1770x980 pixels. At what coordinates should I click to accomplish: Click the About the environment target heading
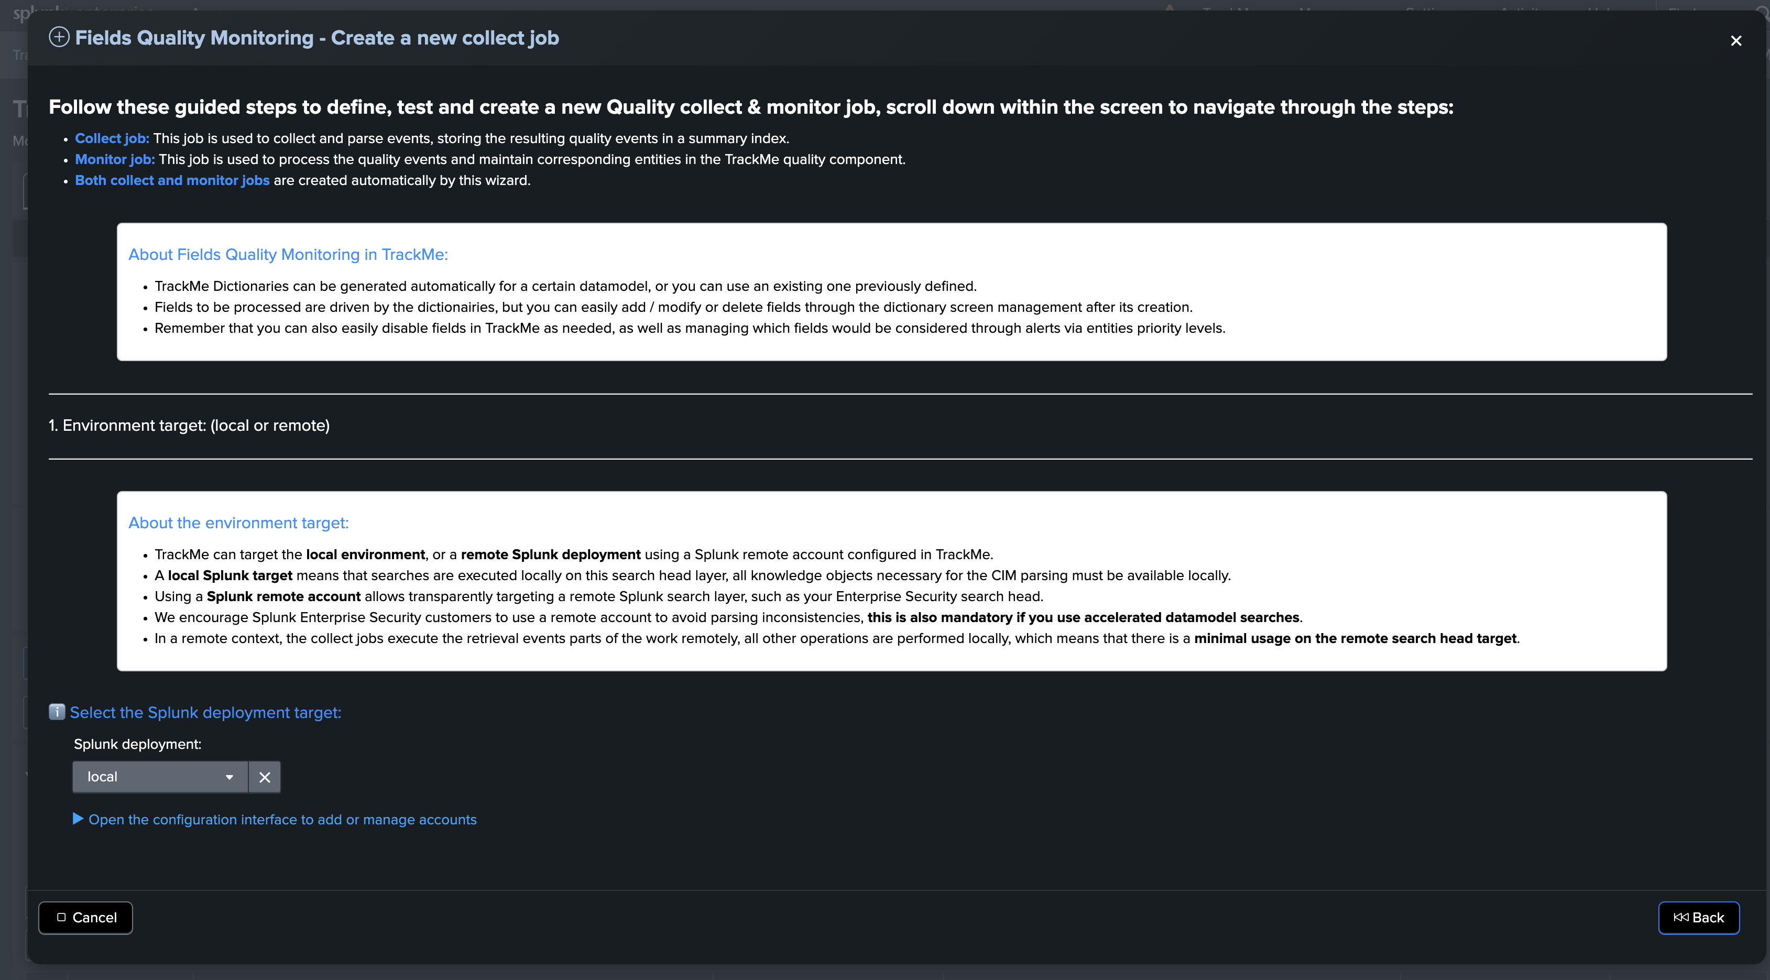(x=238, y=522)
